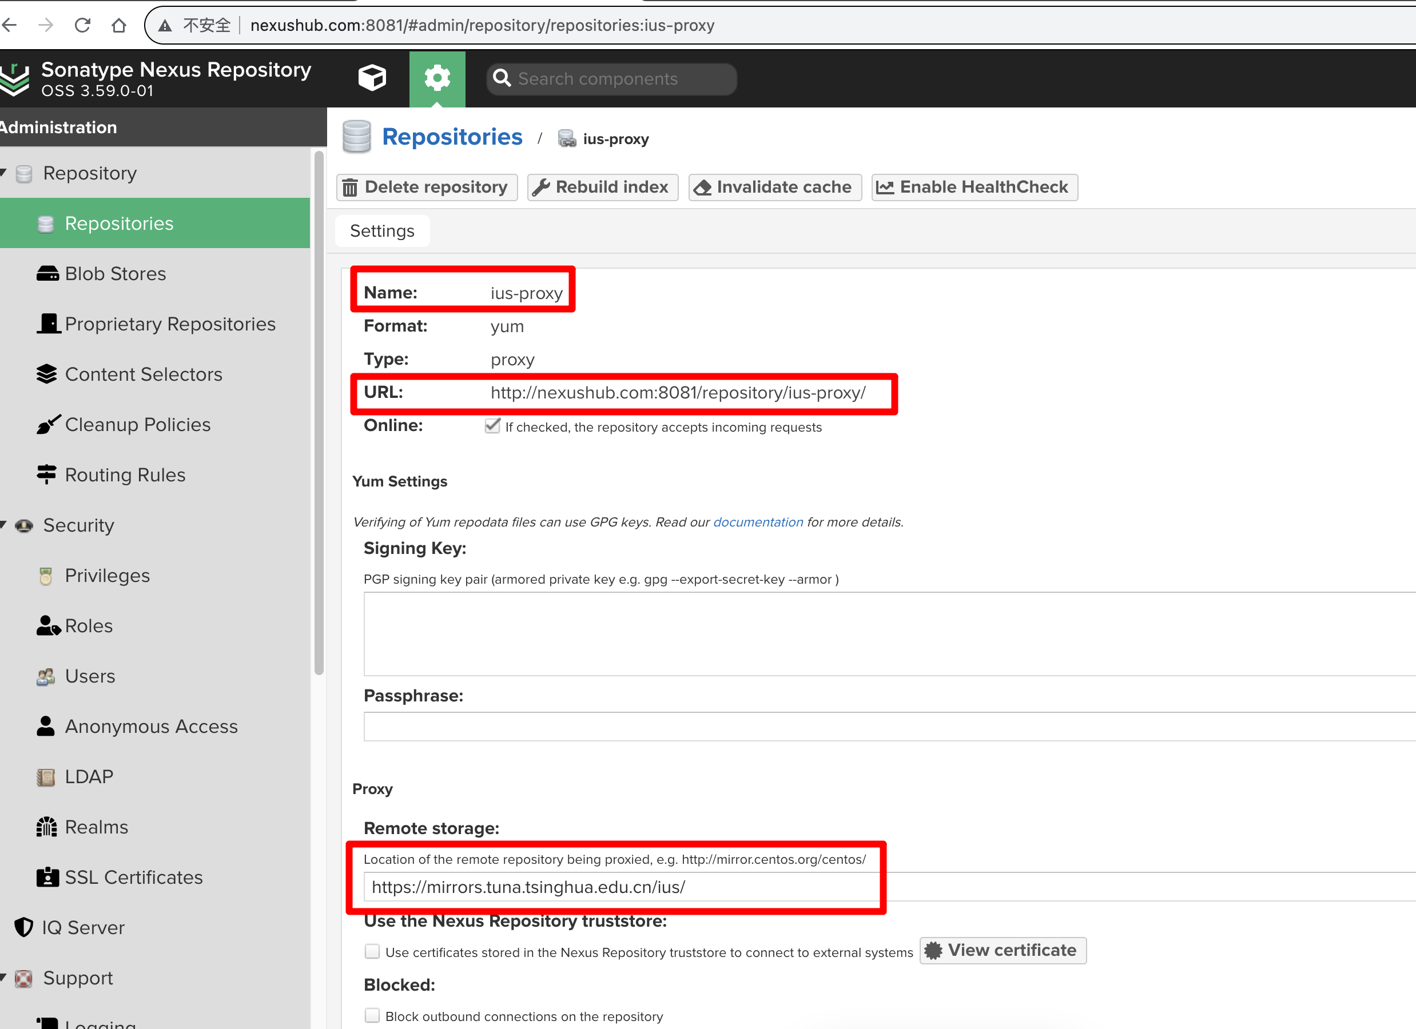The height and width of the screenshot is (1029, 1416).
Task: Open the Browse cube icon
Action: 372,78
